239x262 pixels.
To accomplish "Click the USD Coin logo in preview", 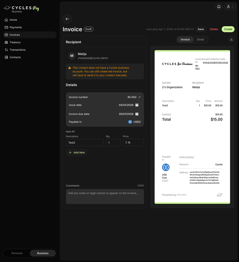I will click(166, 167).
